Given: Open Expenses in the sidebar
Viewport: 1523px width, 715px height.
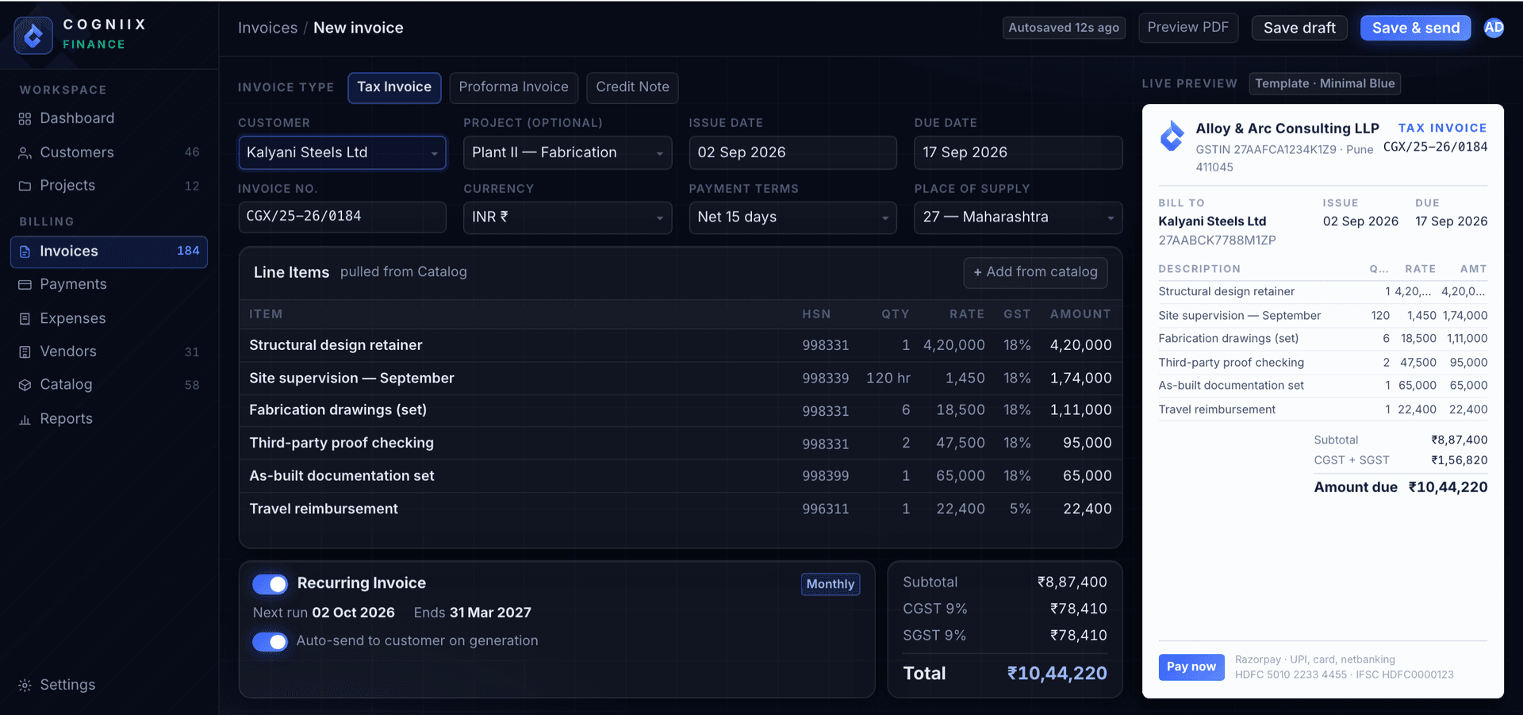Looking at the screenshot, I should coord(109,318).
